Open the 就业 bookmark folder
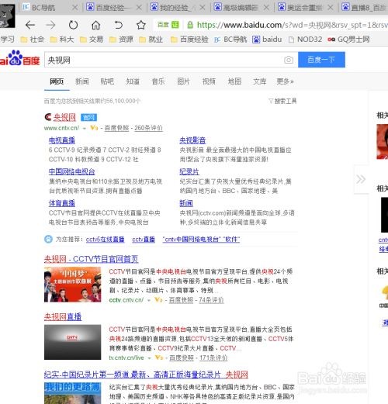This screenshot has height=404, width=388. click(151, 40)
